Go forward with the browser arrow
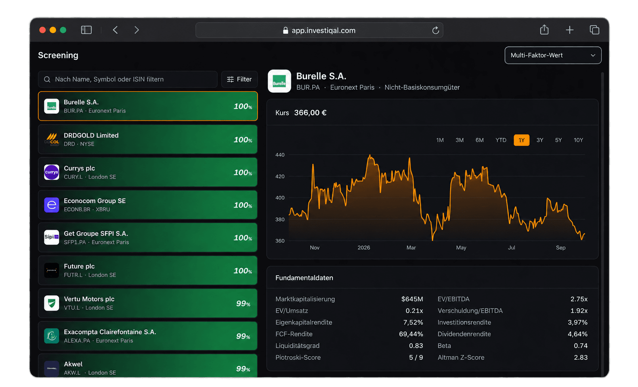 coord(136,30)
